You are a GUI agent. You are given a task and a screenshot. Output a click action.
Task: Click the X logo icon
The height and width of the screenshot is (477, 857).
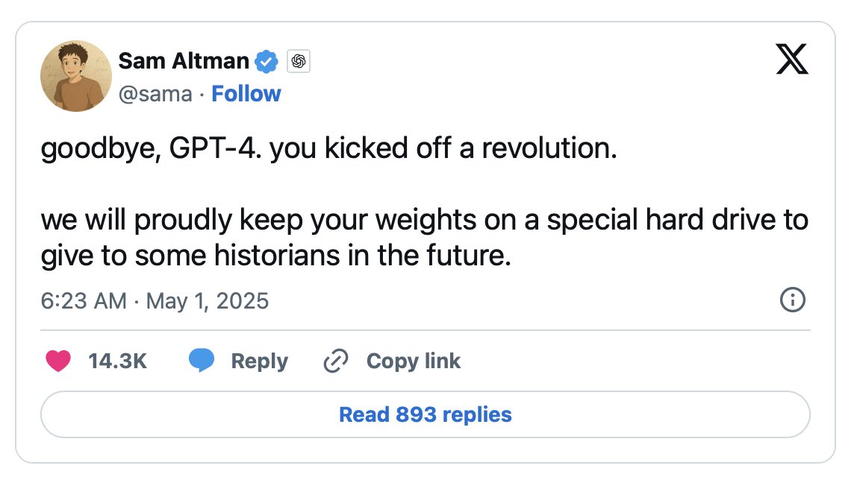(792, 59)
